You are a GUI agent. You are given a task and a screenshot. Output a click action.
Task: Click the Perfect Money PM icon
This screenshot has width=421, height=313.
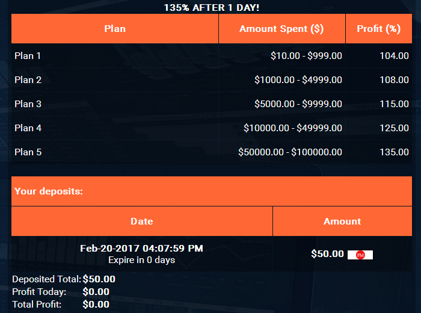360,255
